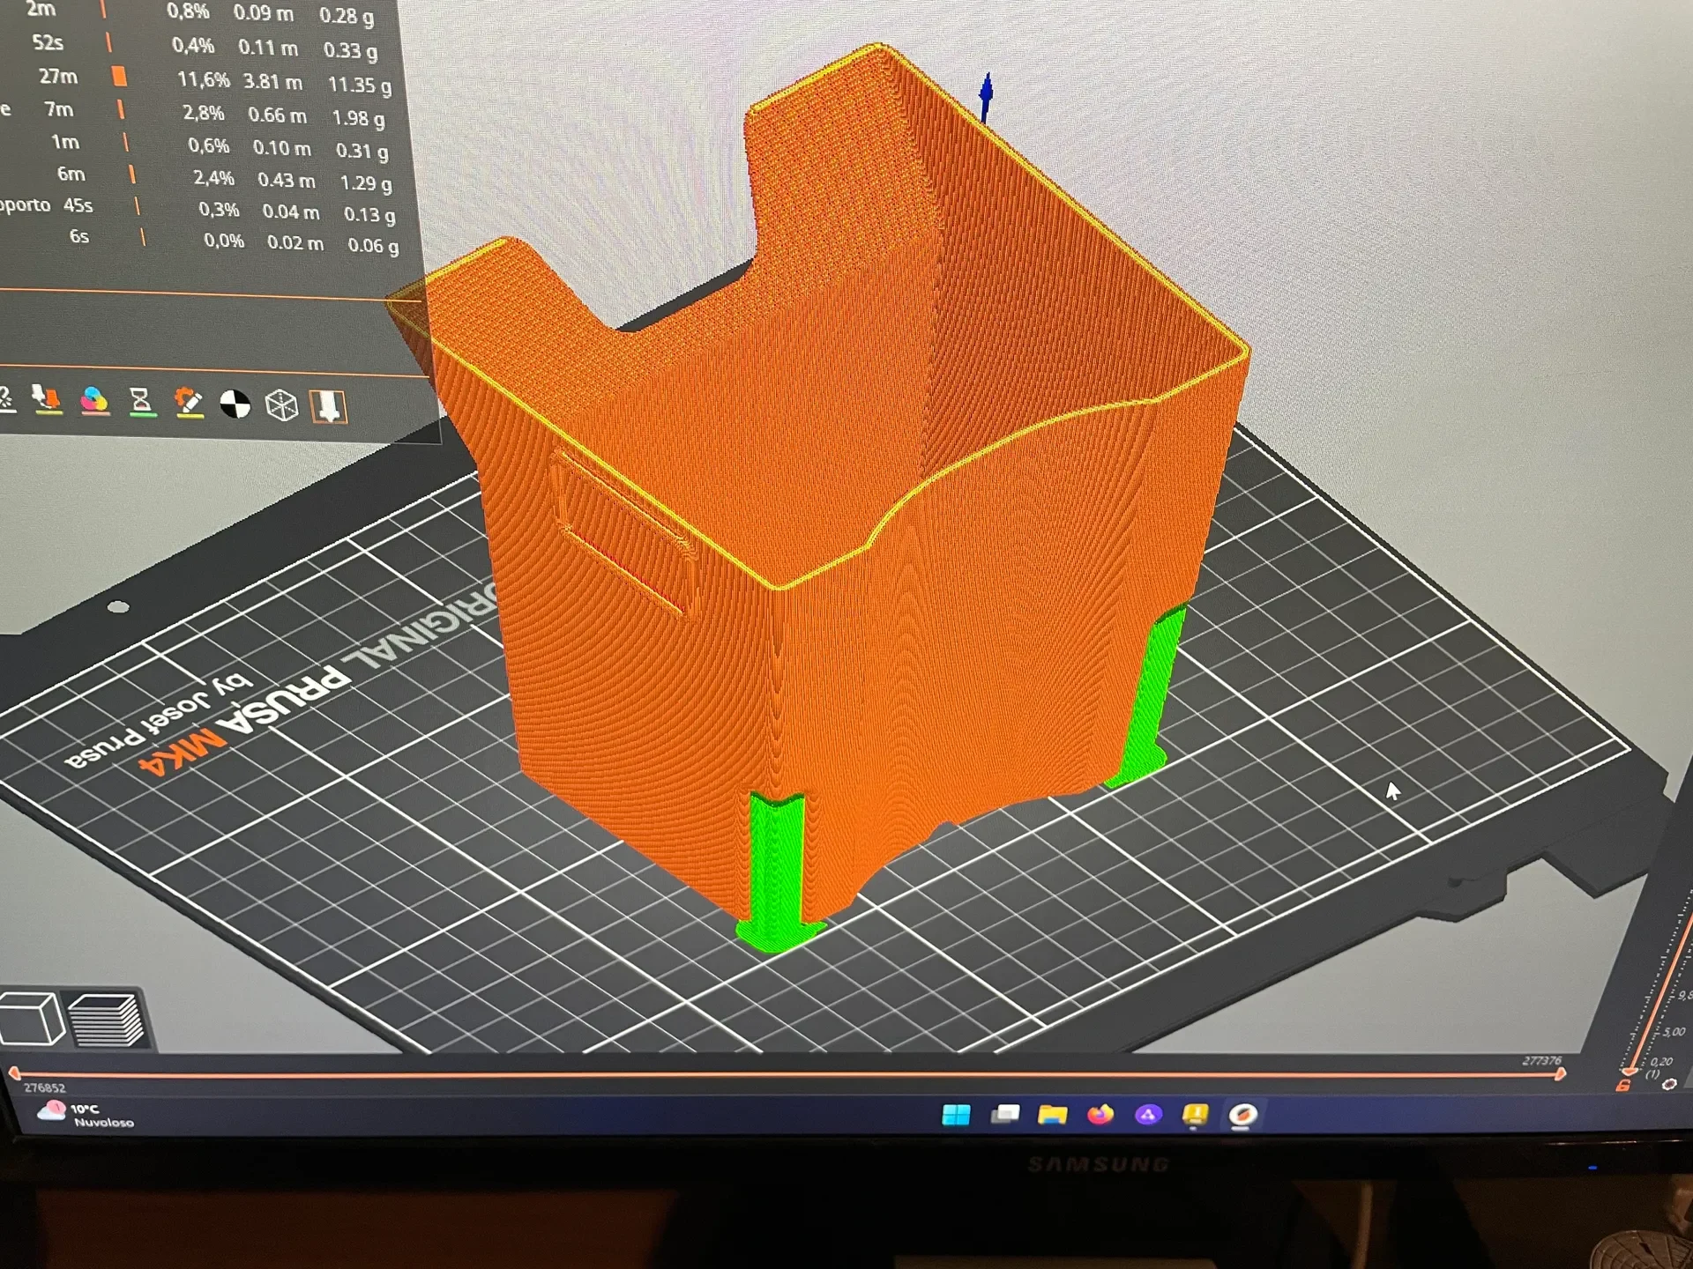Switch to the sliced layers preview

click(x=106, y=1020)
